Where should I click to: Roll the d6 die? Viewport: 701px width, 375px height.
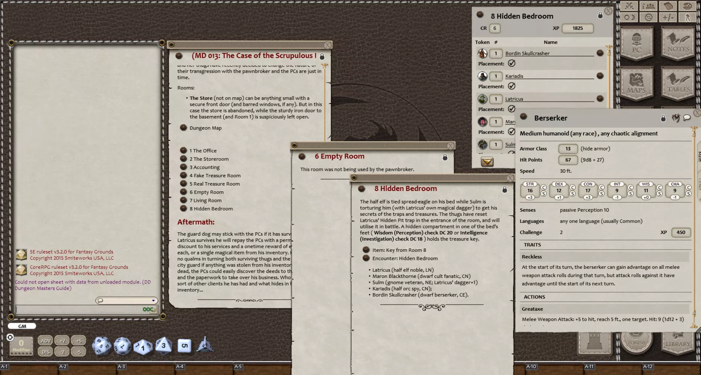pyautogui.click(x=184, y=346)
